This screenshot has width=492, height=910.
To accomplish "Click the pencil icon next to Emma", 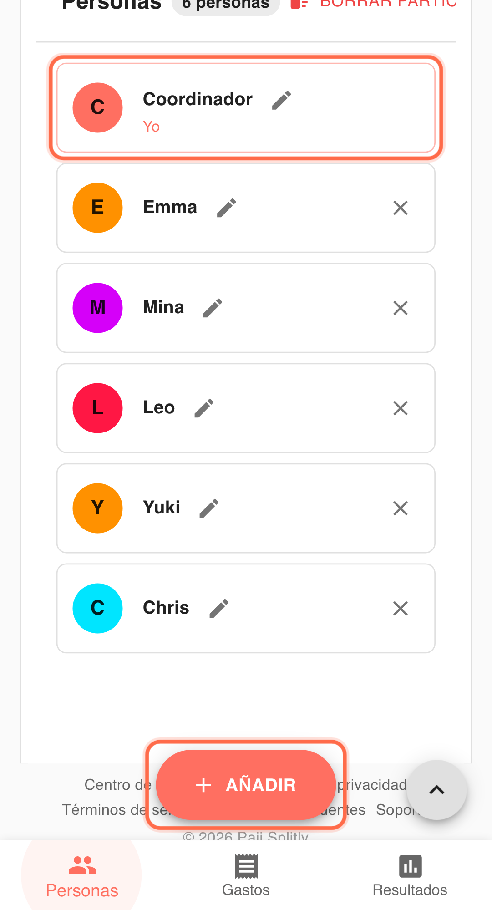I will (226, 208).
